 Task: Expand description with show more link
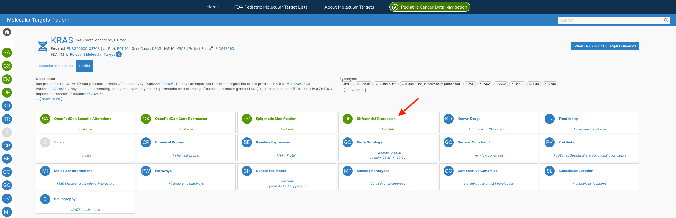pyautogui.click(x=51, y=99)
